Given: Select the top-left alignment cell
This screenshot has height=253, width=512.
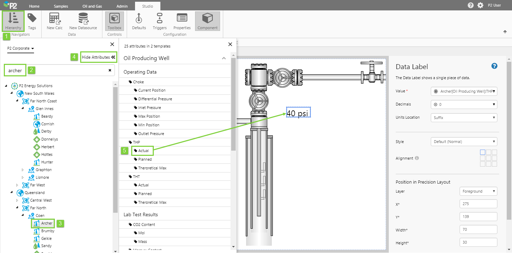Looking at the screenshot, I should tap(482, 152).
